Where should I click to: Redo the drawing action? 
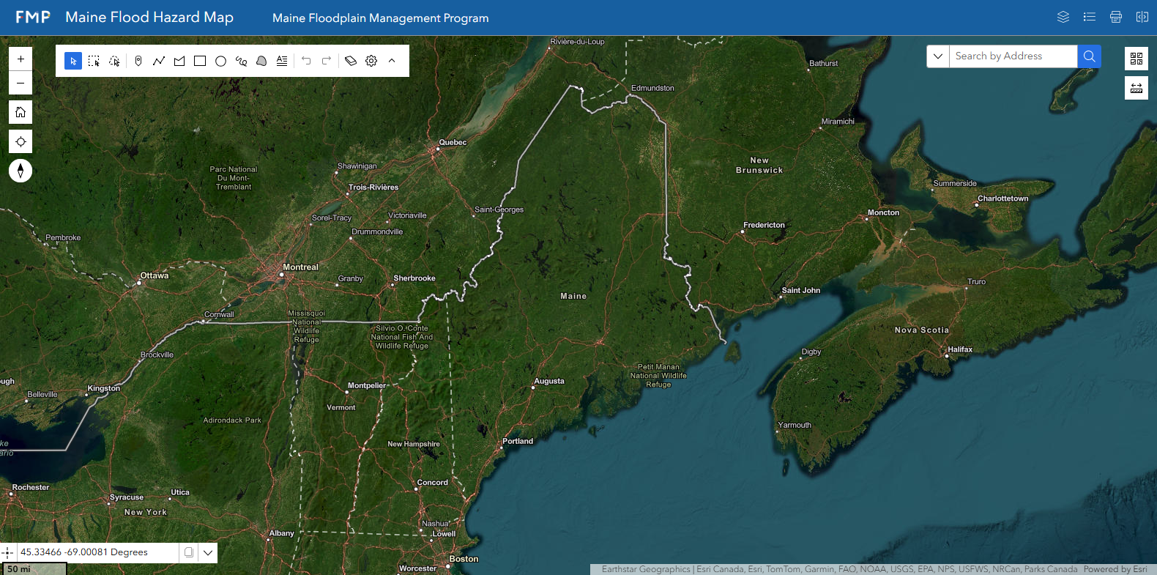click(327, 61)
